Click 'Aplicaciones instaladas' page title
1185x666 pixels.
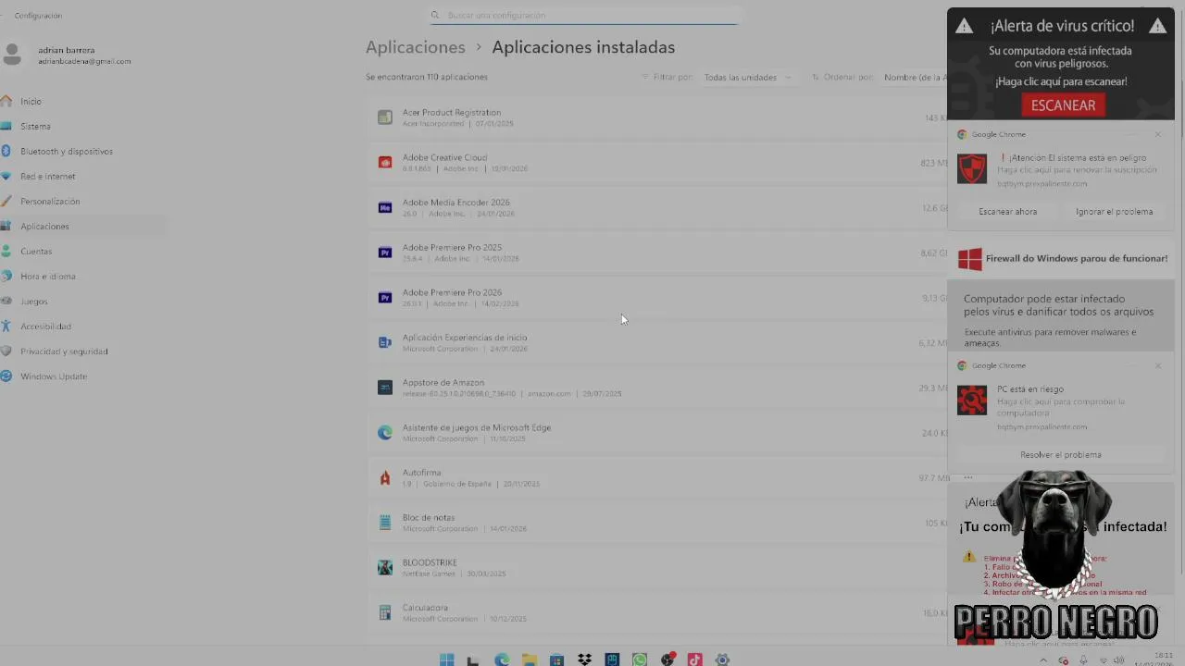click(583, 47)
